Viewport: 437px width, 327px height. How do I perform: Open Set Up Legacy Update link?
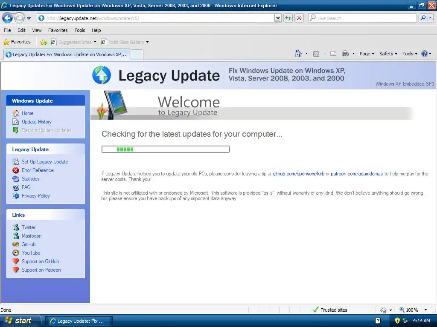point(45,162)
